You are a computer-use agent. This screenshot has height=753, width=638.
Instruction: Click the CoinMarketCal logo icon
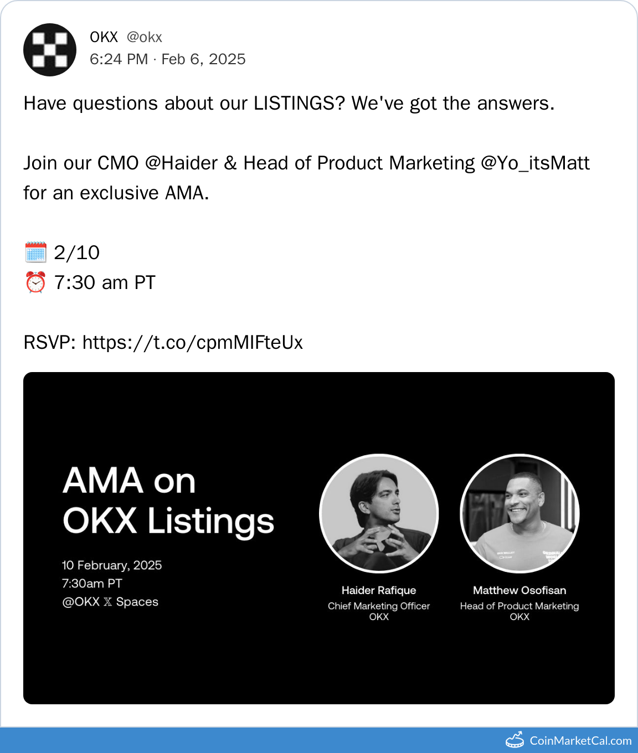[x=514, y=740]
